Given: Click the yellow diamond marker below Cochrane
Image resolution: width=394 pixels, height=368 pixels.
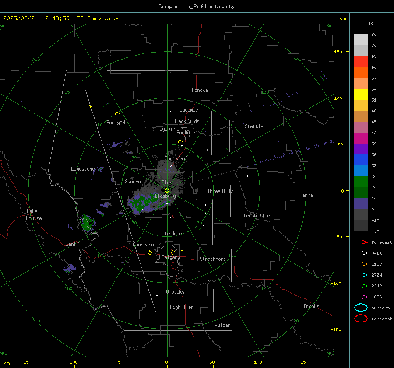Looking at the screenshot, I should [x=150, y=253].
